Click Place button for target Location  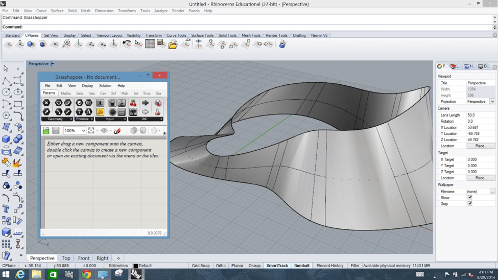click(x=481, y=178)
